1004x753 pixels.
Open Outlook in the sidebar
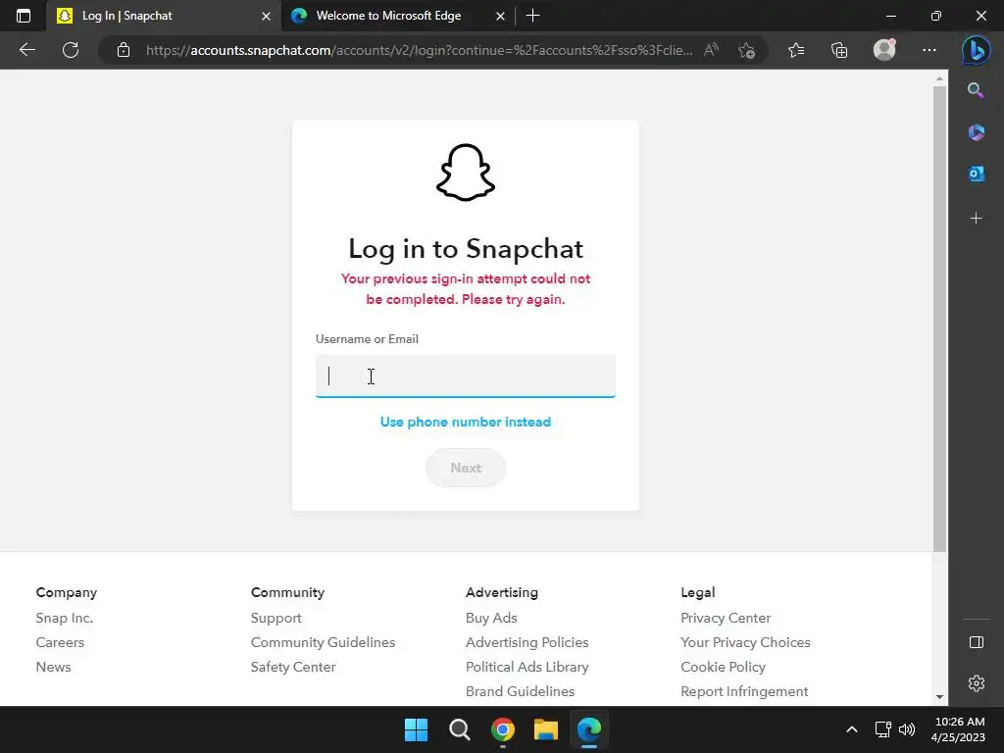pyautogui.click(x=976, y=174)
